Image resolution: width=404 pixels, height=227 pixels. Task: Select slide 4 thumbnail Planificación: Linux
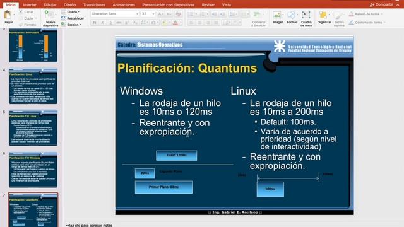pos(33,86)
